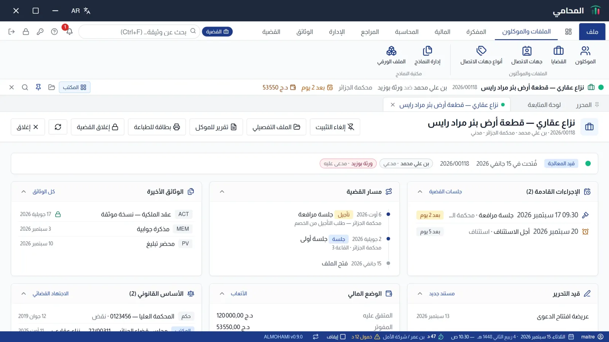Viewport: 609px width, 342px height.
Task: Collapse the مسار القضية panel chevron
Action: 222,192
